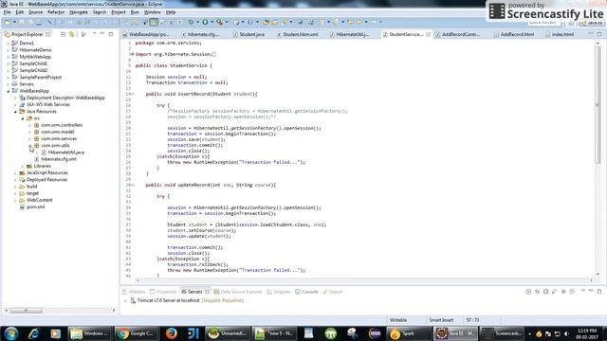Image resolution: width=607 pixels, height=341 pixels.
Task: Click Project Explorer horizontal scrollbar
Action: pyautogui.click(x=26, y=310)
